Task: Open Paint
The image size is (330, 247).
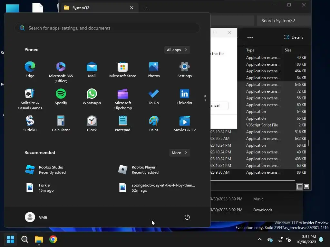Action: coord(154,124)
